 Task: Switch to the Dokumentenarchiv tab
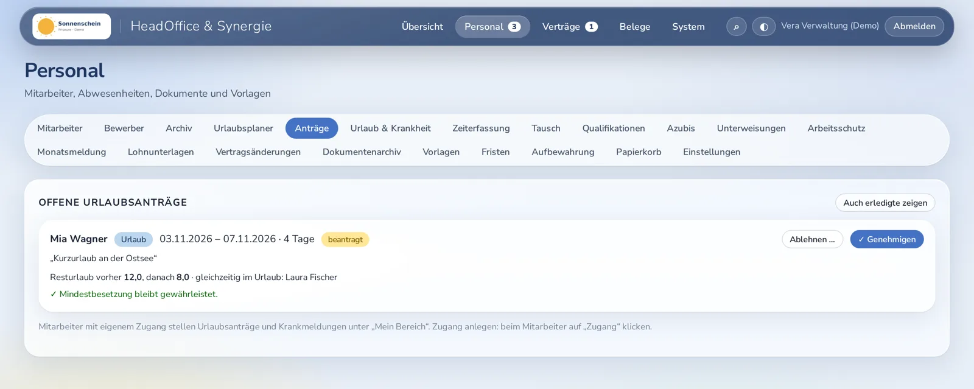coord(362,152)
